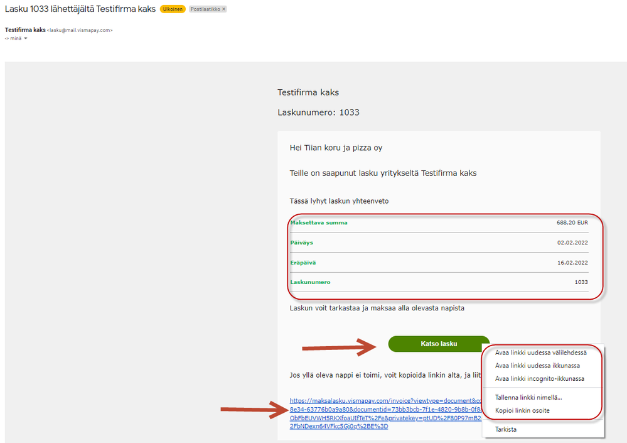Expand recipient details arrow next to minä
The height and width of the screenshot is (443, 627).
pyautogui.click(x=26, y=38)
